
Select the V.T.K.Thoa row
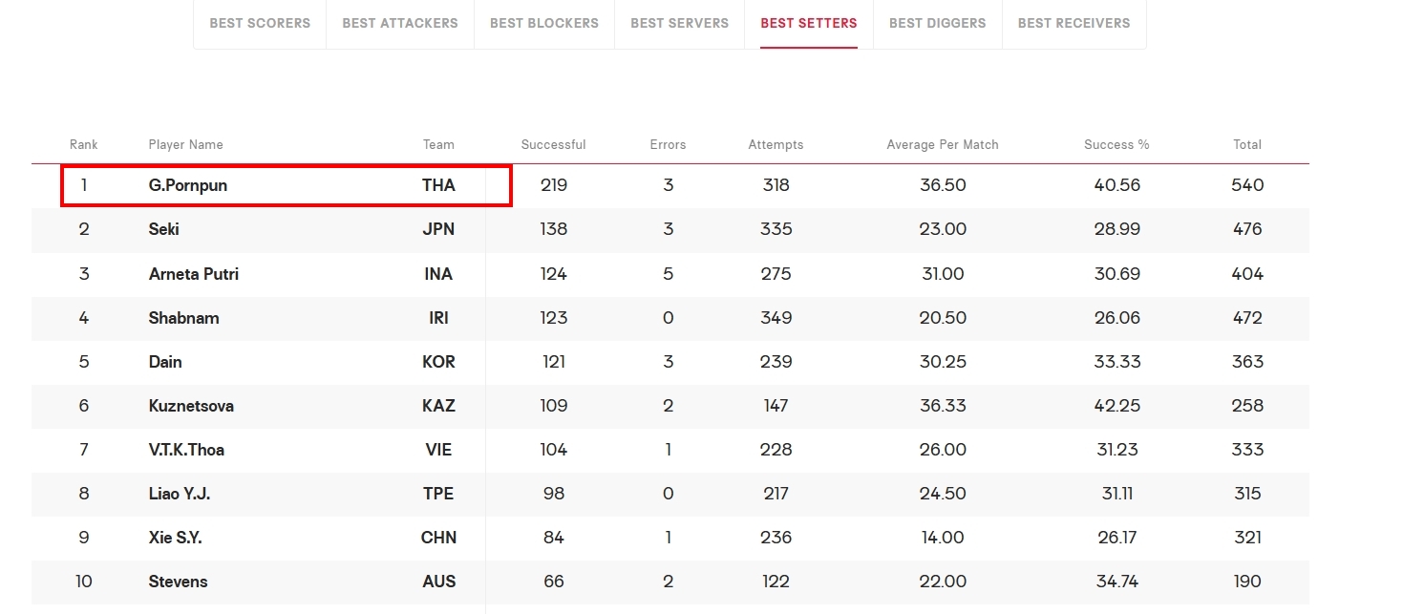pyautogui.click(x=670, y=450)
